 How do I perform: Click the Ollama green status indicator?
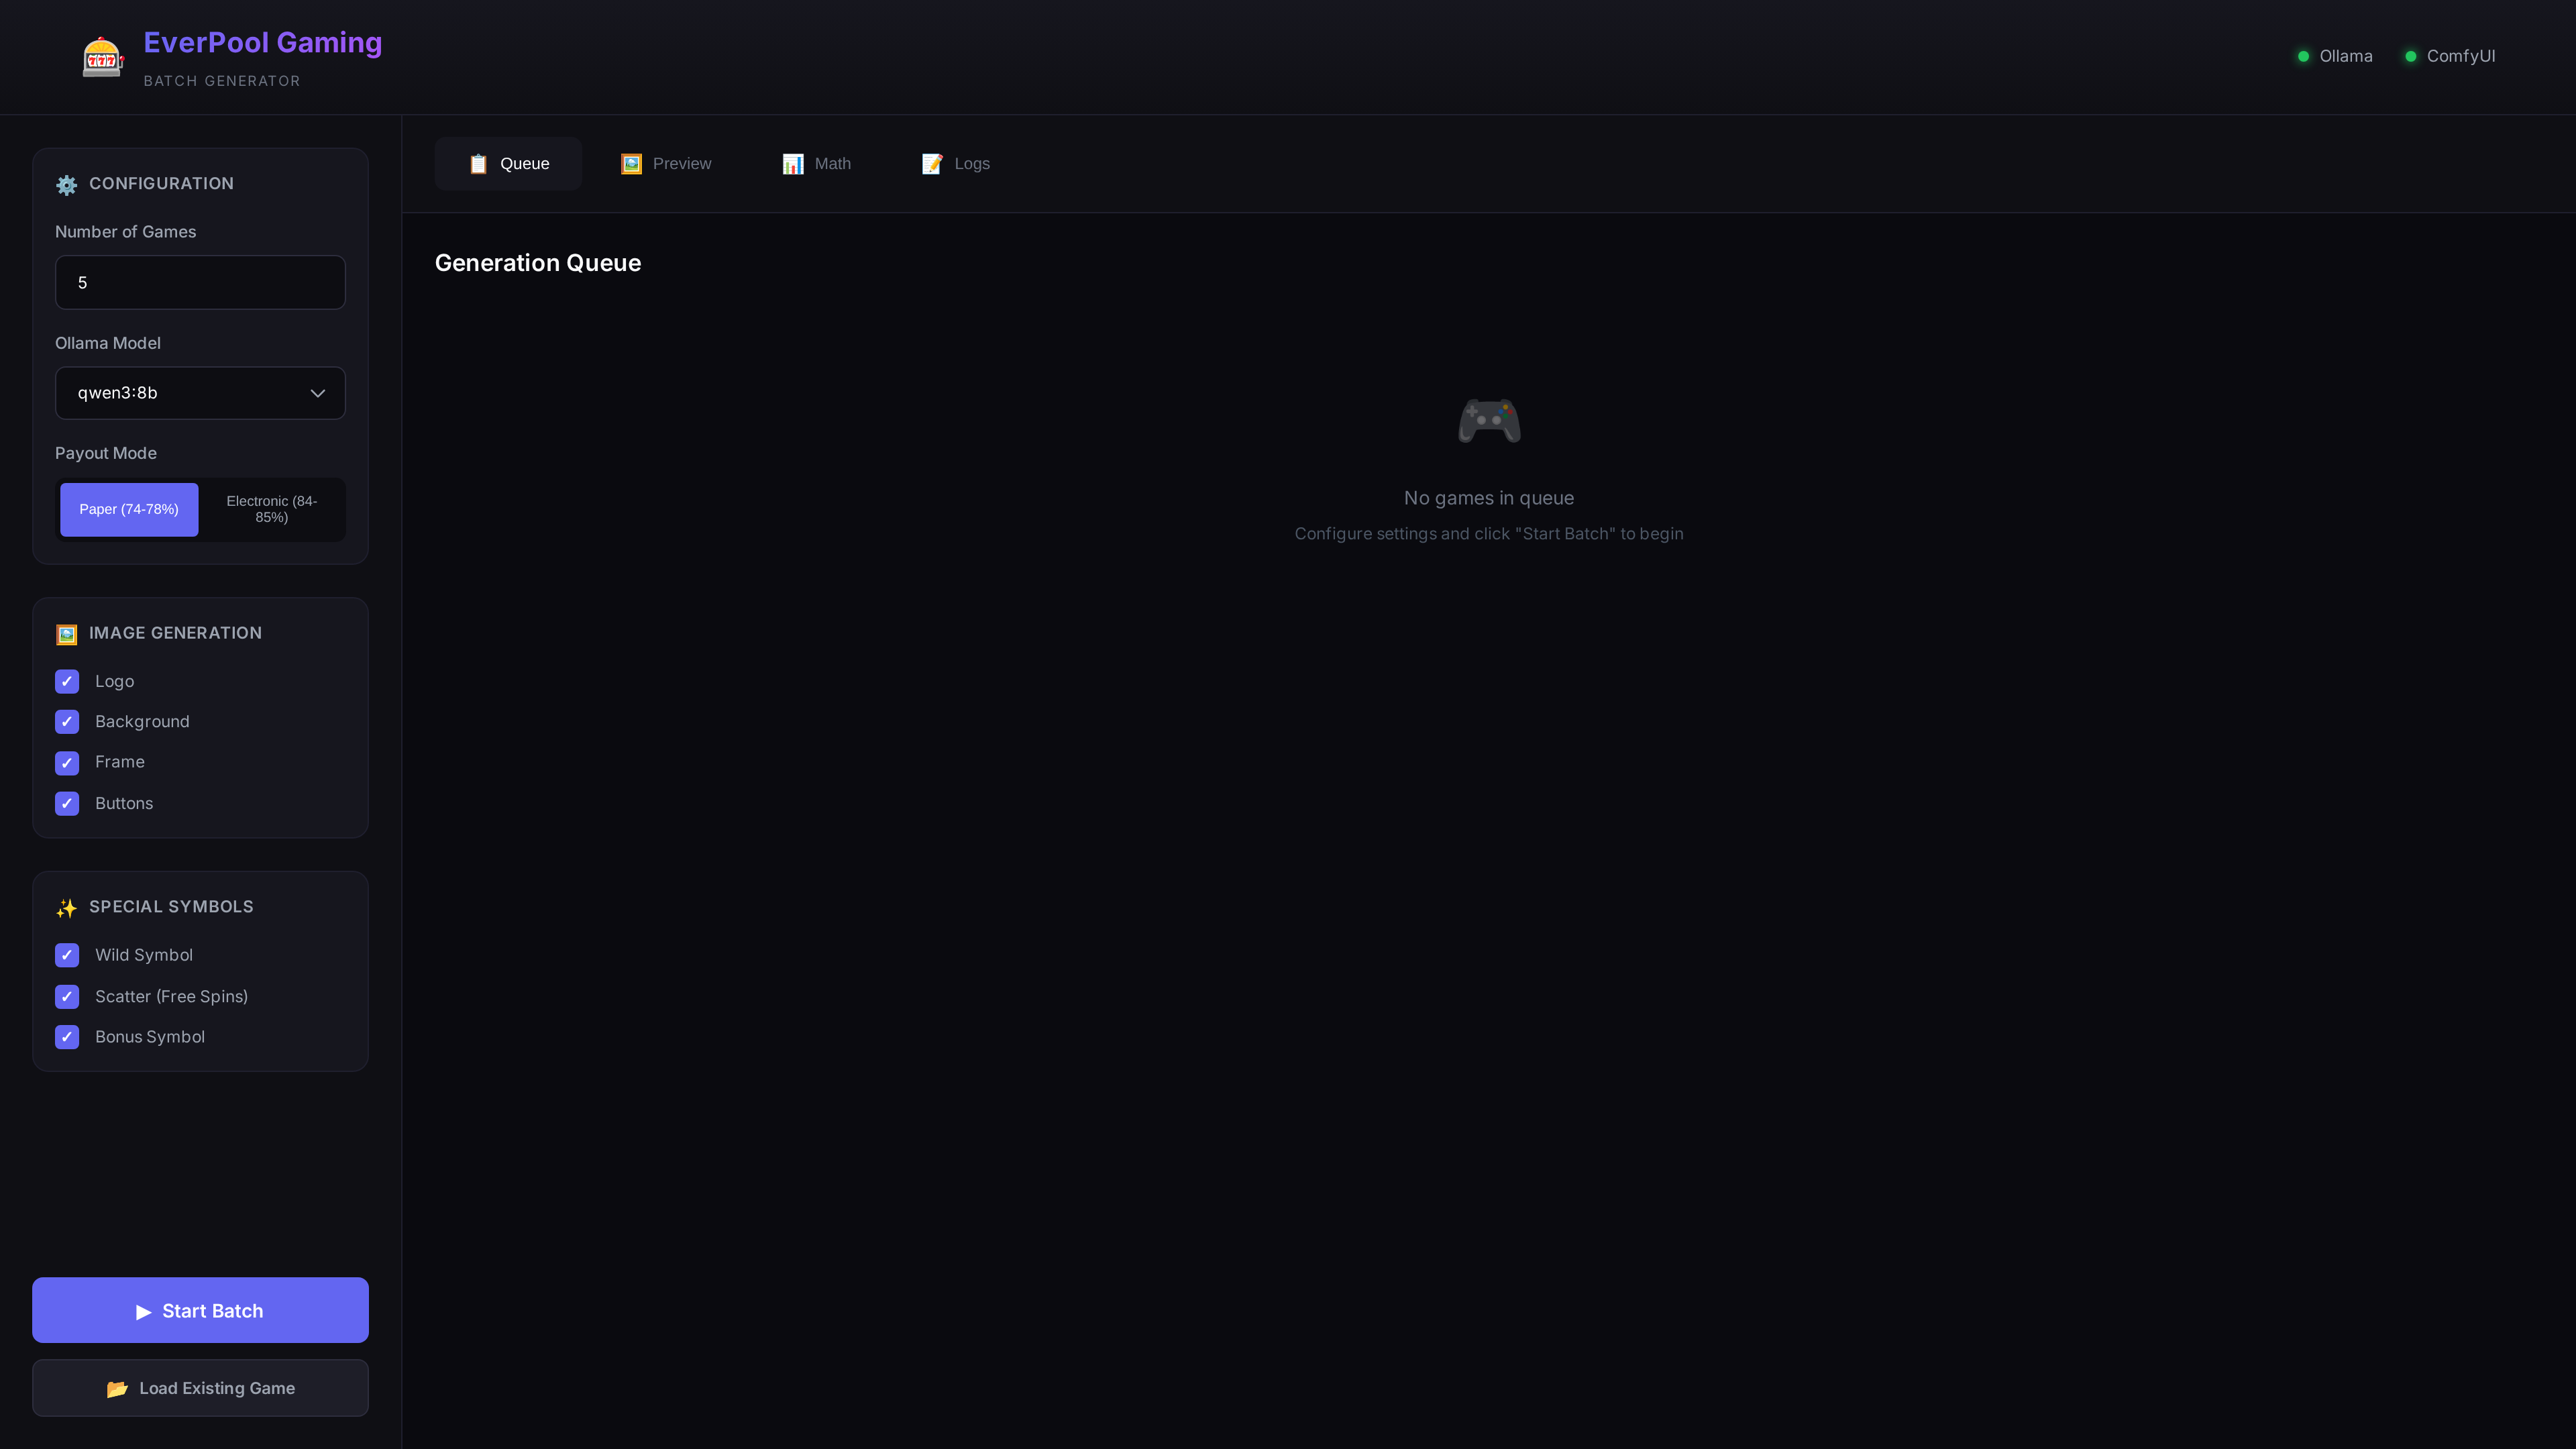click(2303, 56)
